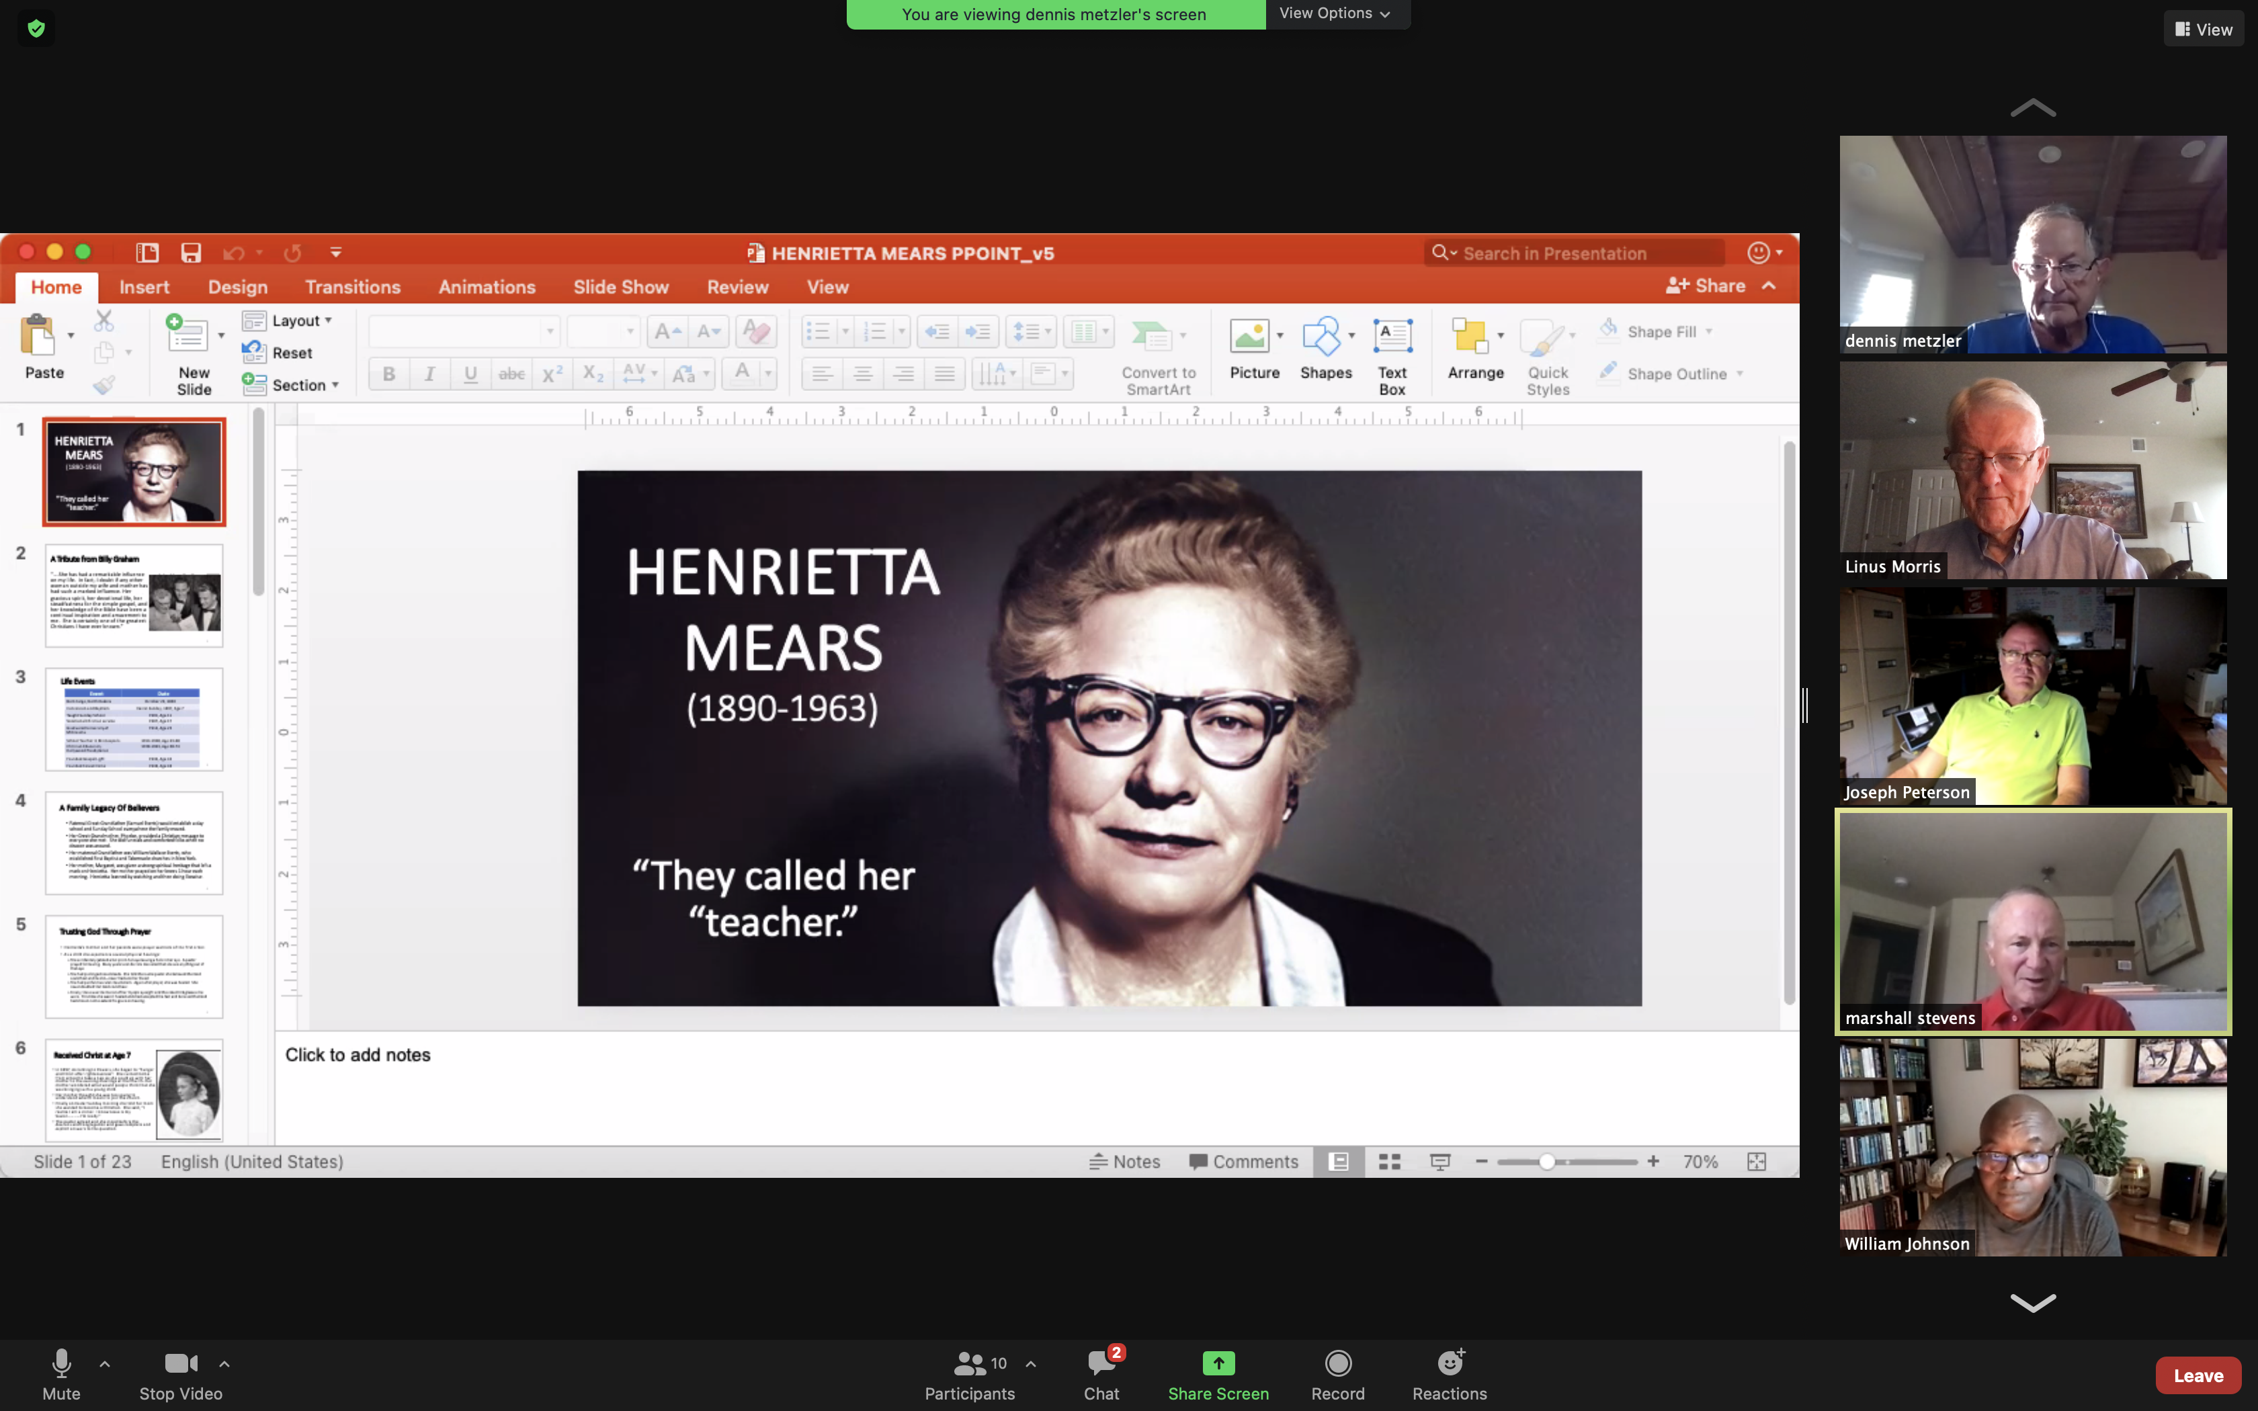Switch to Slide Show tab
Screen dimensions: 2258x1411
(x=620, y=288)
